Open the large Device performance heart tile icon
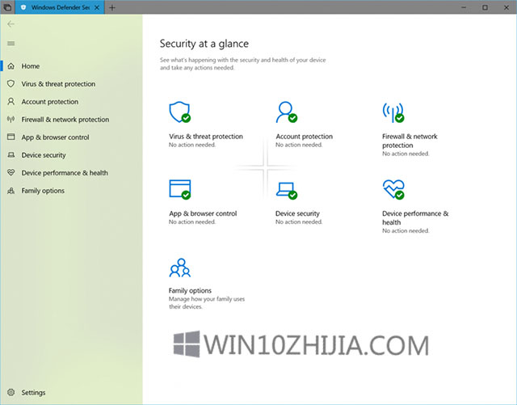This screenshot has width=517, height=405. click(x=393, y=189)
